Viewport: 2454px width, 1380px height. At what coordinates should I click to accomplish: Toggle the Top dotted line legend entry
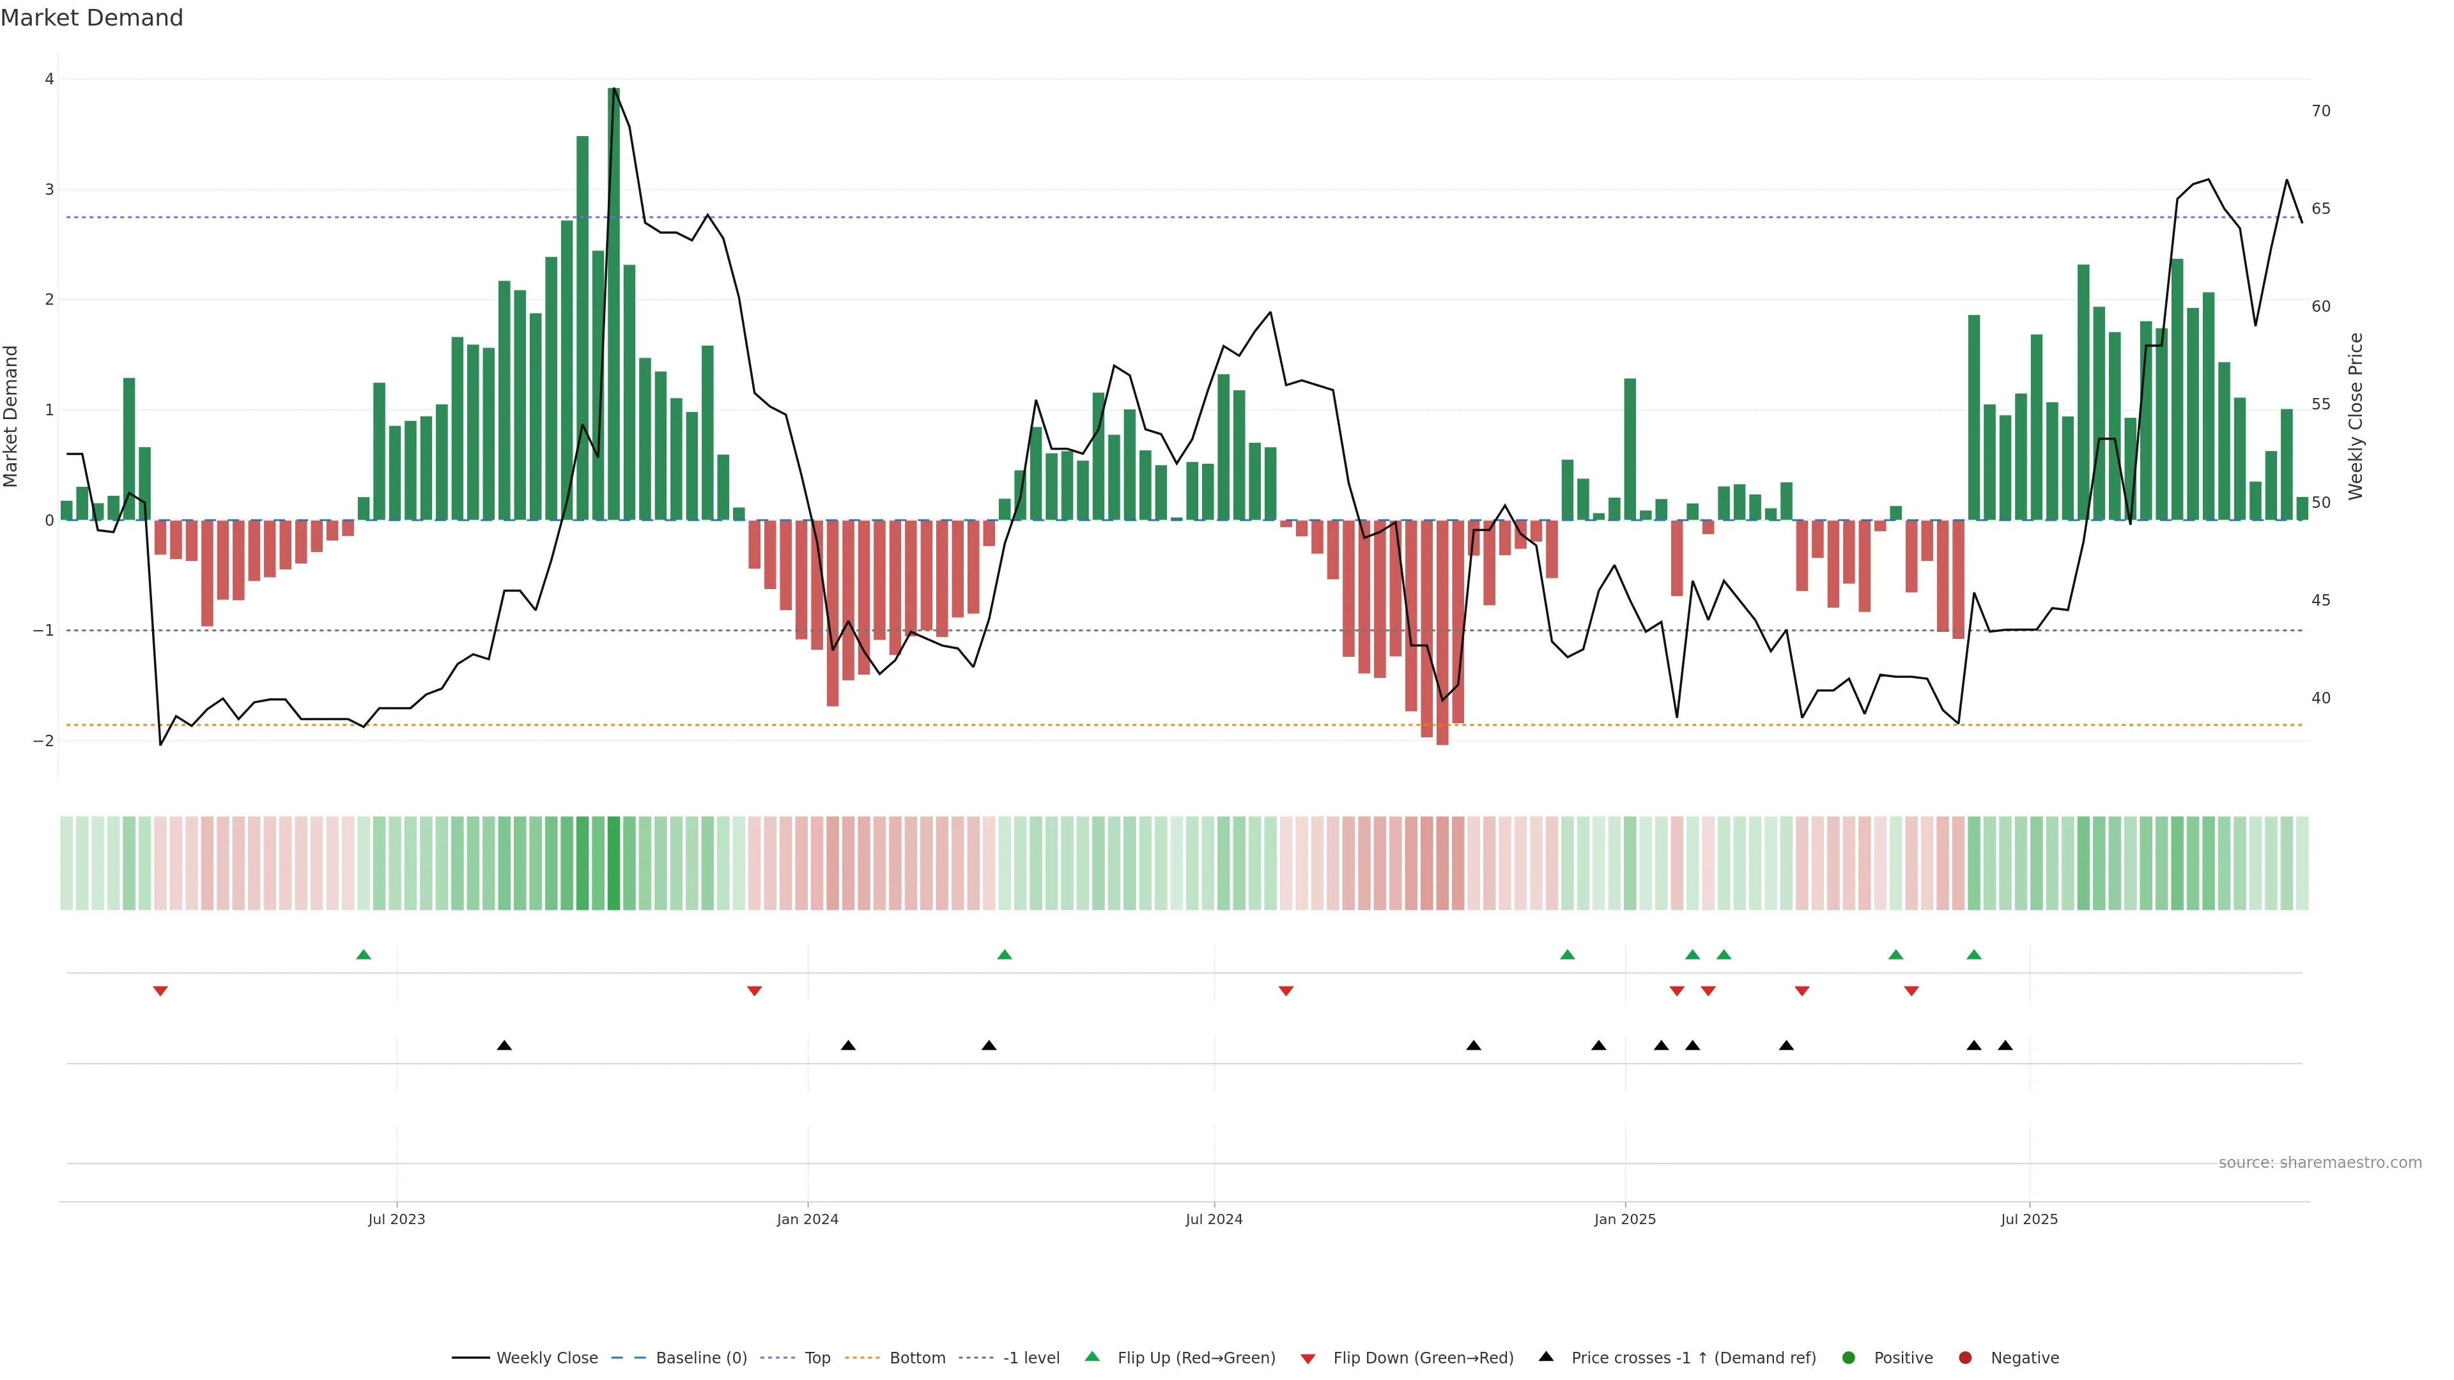(x=817, y=1357)
